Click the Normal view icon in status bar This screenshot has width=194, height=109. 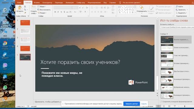[x=158, y=106]
